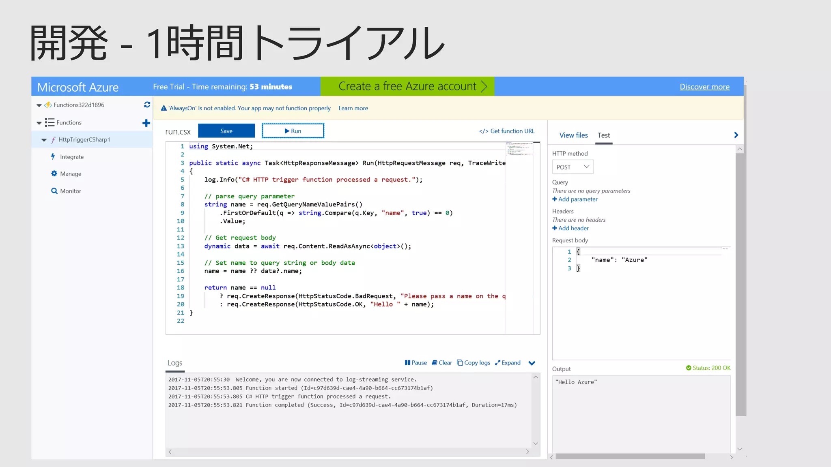Open the HTTP method POST dropdown

(573, 167)
